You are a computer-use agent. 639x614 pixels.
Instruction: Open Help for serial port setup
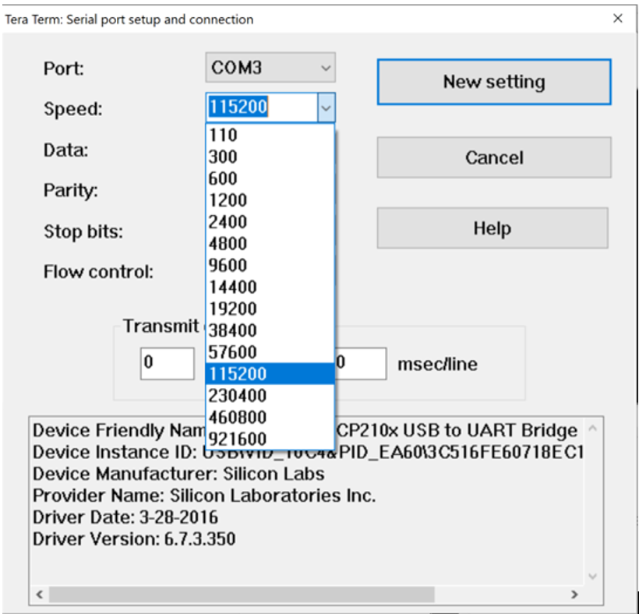pyautogui.click(x=492, y=228)
